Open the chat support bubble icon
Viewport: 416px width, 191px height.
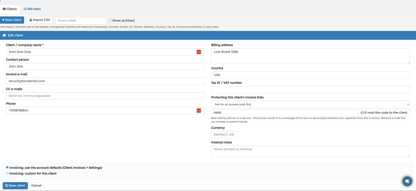pyautogui.click(x=407, y=181)
